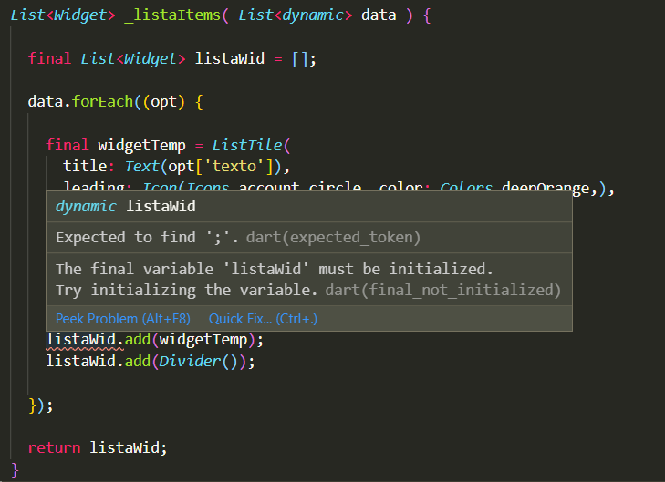665x482 pixels.
Task: Click the title: parameter label
Action: coord(88,166)
